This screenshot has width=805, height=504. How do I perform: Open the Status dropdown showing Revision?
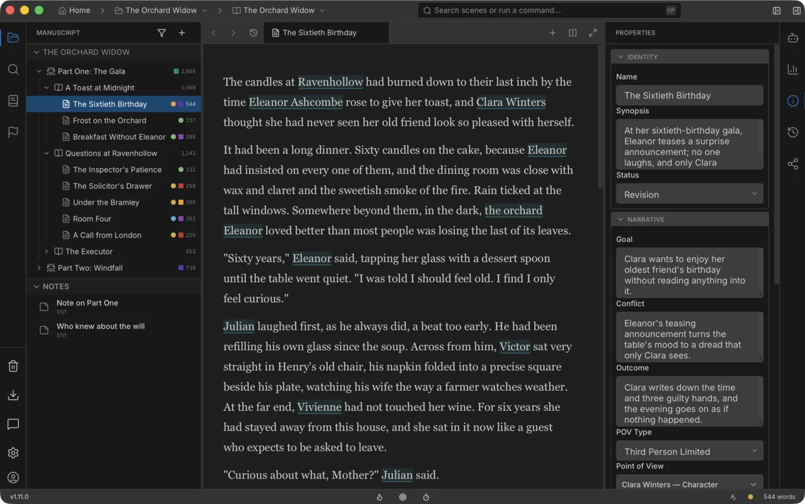coord(689,194)
